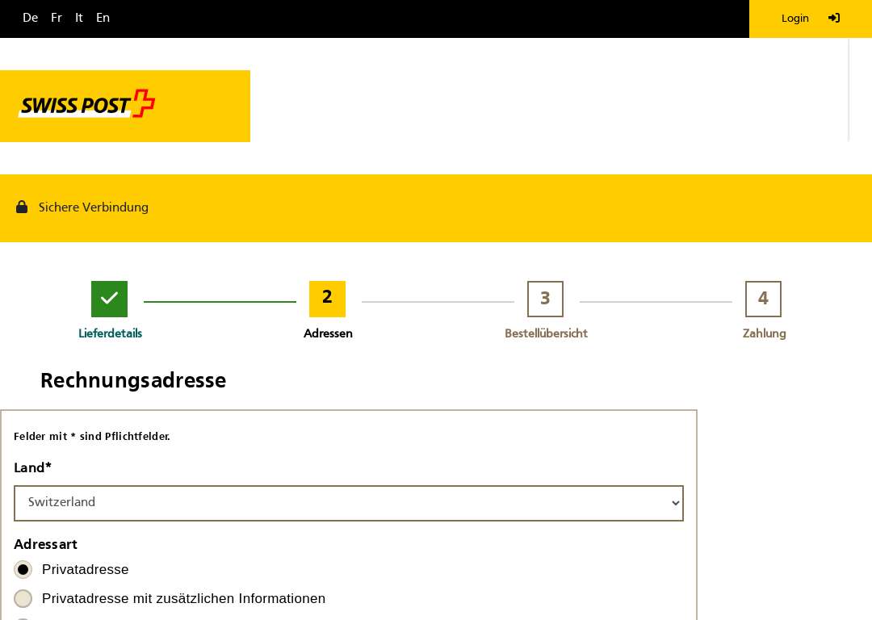Viewport: 872px width, 620px height.
Task: Go back to completed Lieferdetails checkmark step
Action: pyautogui.click(x=109, y=300)
